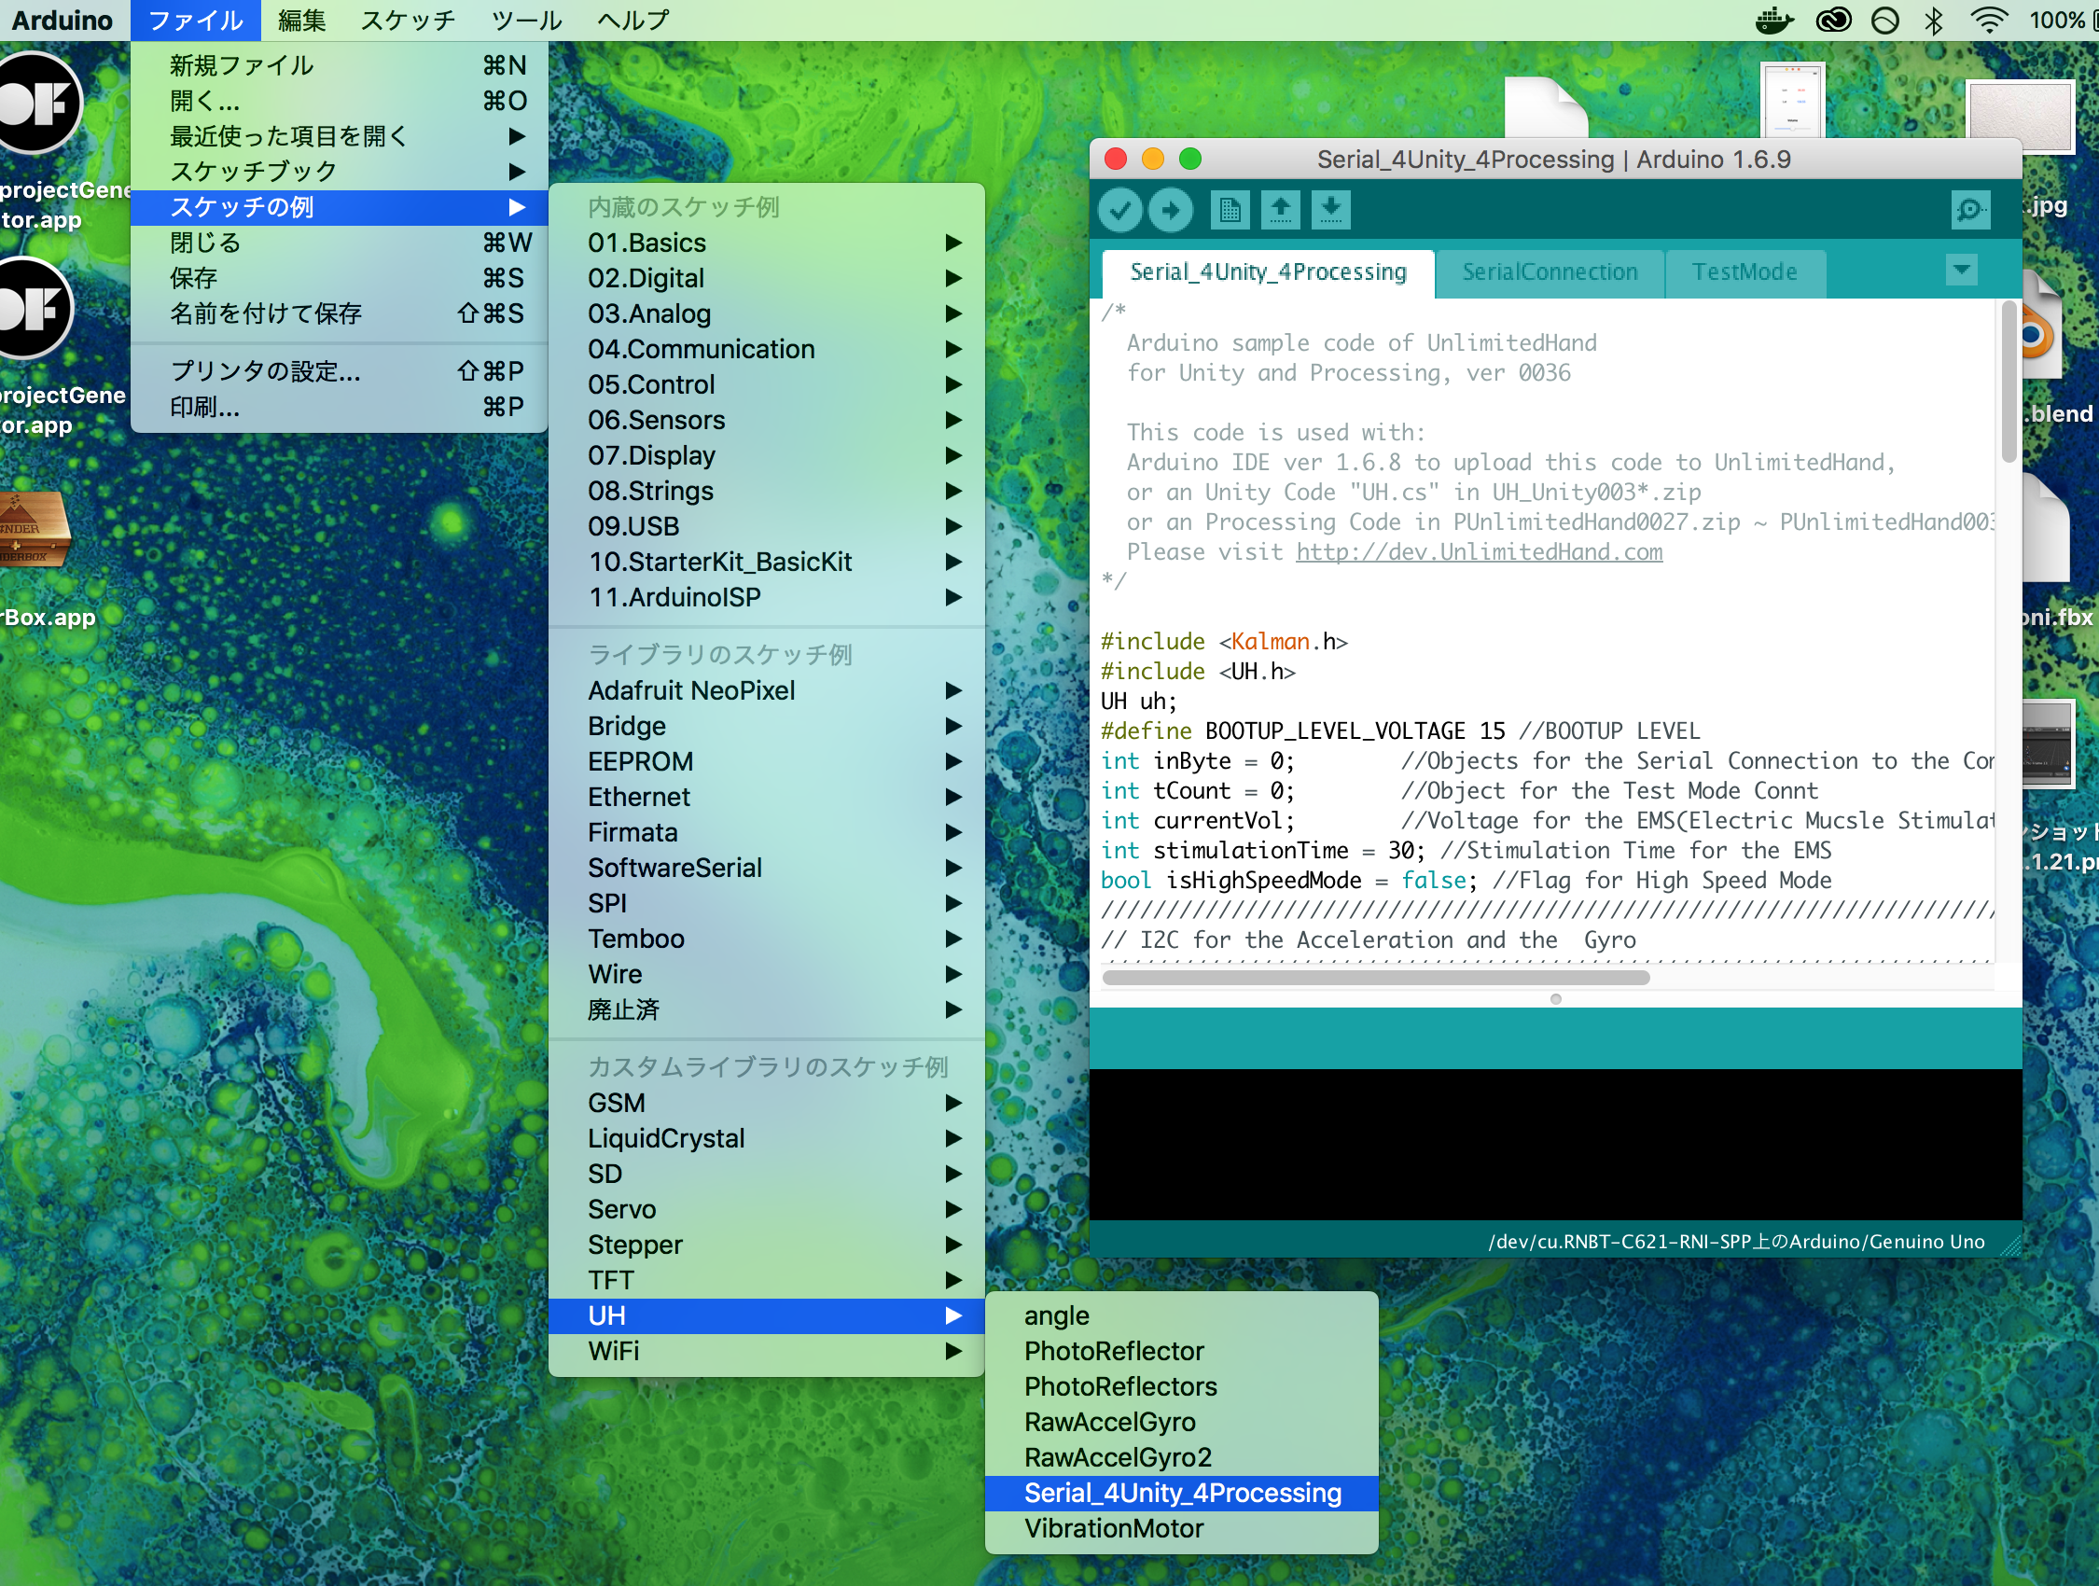Switch to the SerialConnection tab

point(1550,273)
